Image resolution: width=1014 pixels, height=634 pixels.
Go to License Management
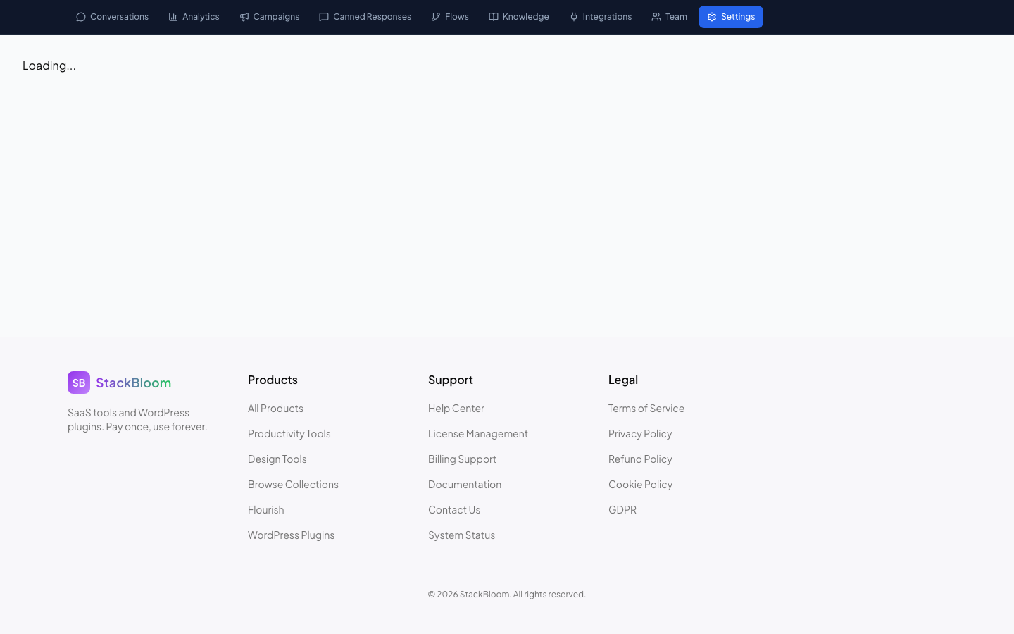[x=478, y=433]
